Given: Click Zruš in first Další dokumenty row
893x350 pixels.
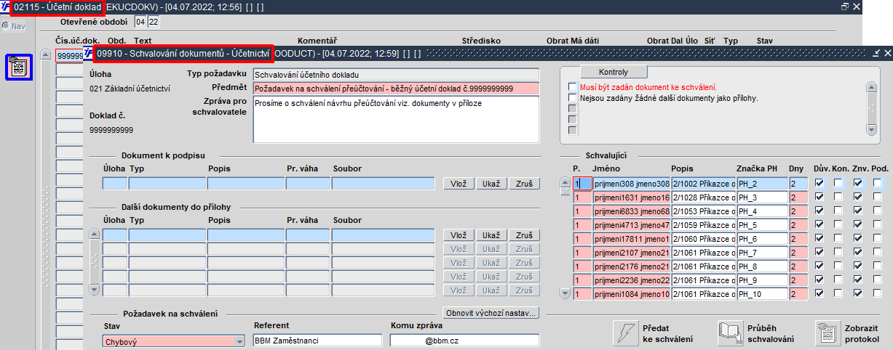Looking at the screenshot, I should point(524,235).
